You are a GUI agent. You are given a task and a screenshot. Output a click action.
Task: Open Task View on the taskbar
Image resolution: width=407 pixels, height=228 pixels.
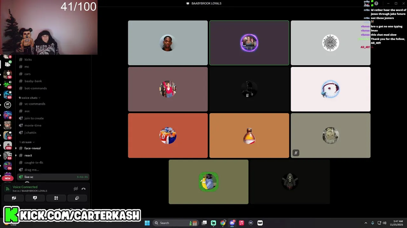tap(204, 223)
